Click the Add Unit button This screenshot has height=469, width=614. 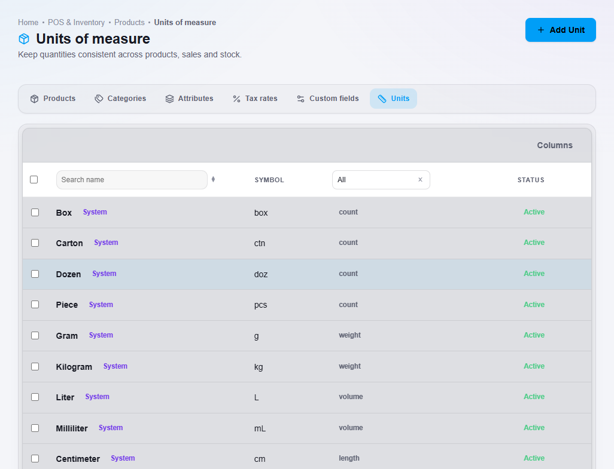pos(561,30)
